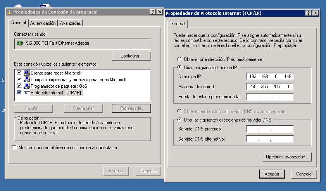This screenshot has height=191, width=326.
Task: Click the Propiedades button
Action: tap(131, 108)
